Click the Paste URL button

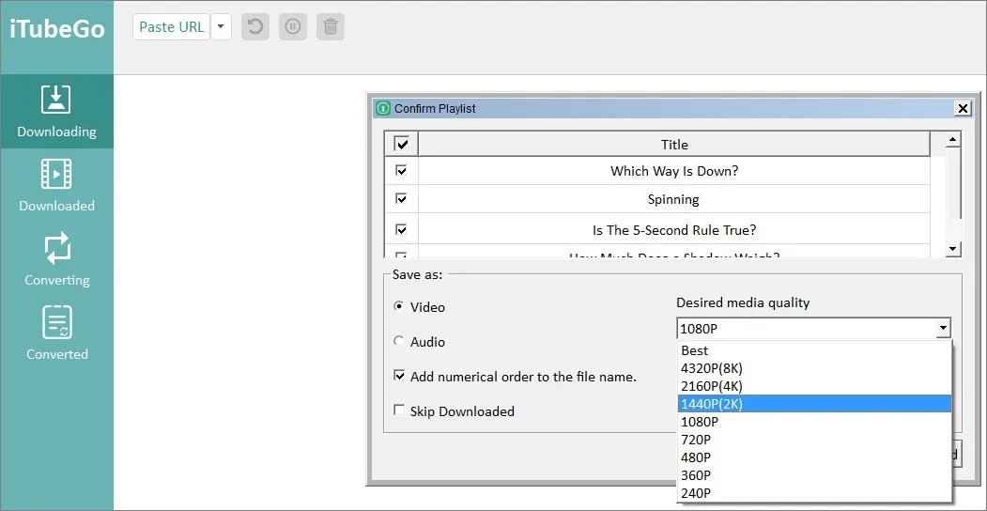171,26
